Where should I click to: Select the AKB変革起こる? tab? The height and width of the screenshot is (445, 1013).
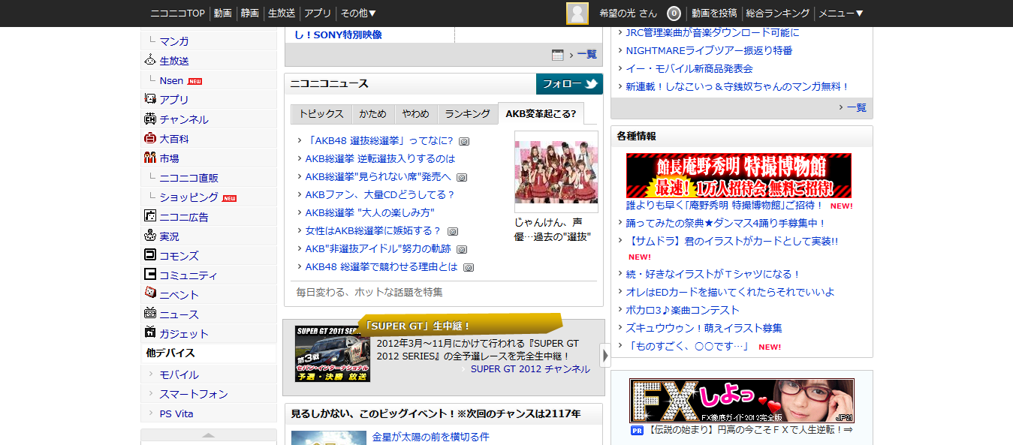click(541, 114)
